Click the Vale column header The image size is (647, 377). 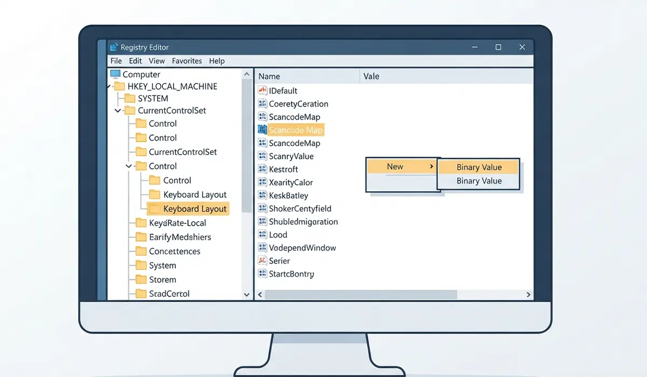446,76
